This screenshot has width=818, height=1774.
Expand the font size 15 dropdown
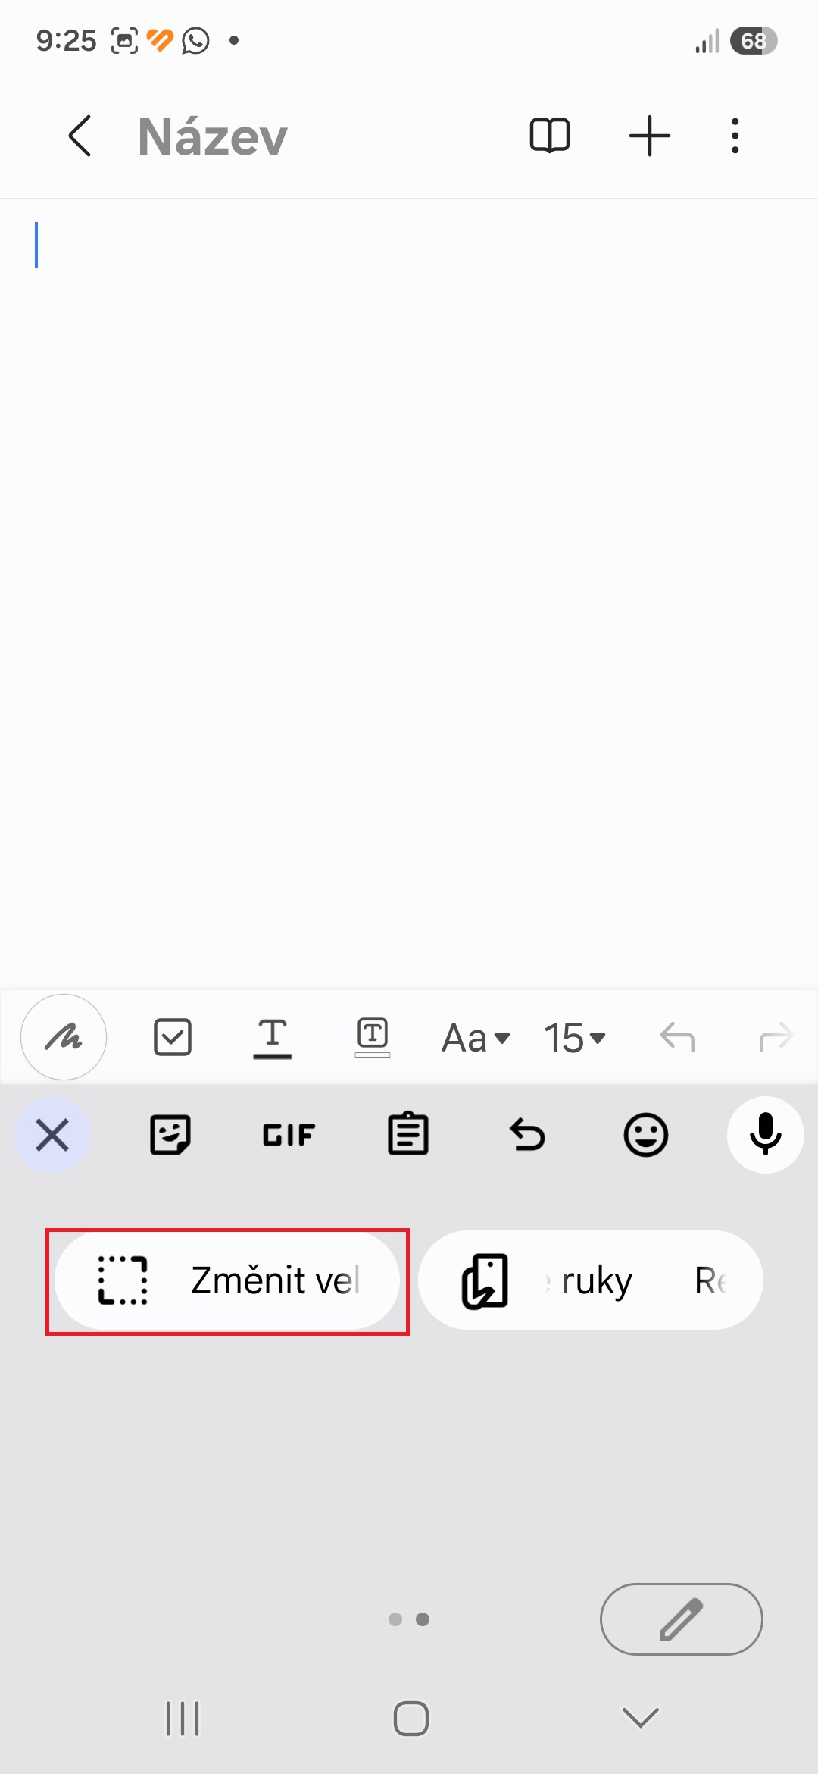click(575, 1038)
